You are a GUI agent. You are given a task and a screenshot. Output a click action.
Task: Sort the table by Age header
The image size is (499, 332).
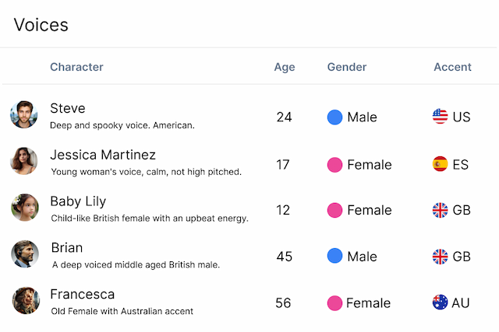tap(285, 67)
